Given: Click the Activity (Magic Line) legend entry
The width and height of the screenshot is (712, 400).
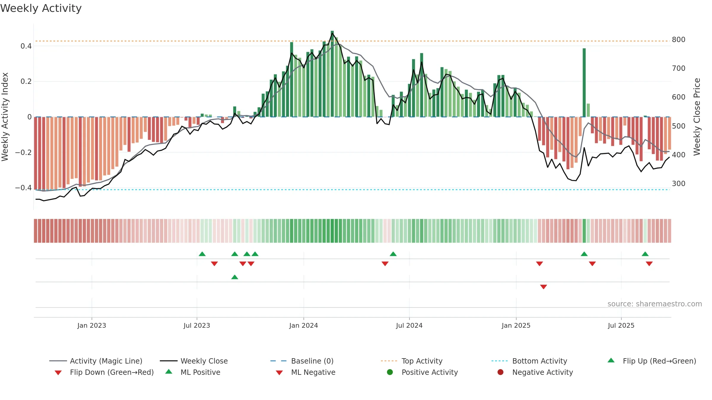Looking at the screenshot, I should coord(96,361).
